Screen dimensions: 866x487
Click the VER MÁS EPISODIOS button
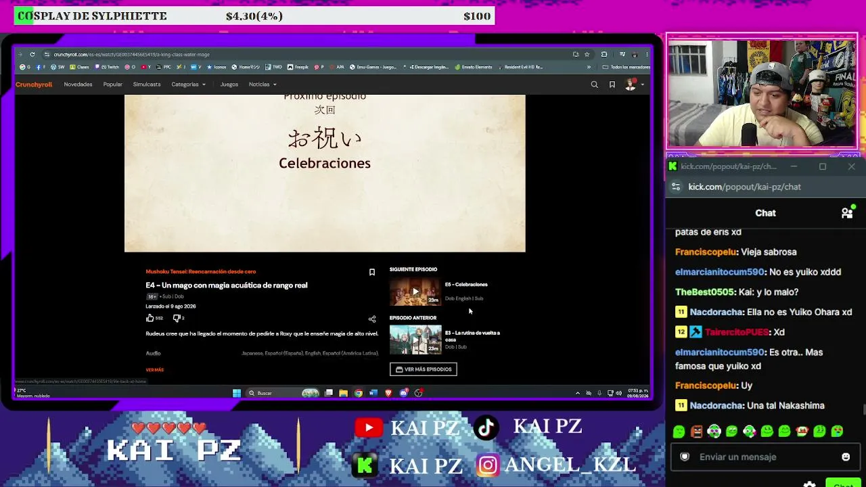click(x=423, y=369)
